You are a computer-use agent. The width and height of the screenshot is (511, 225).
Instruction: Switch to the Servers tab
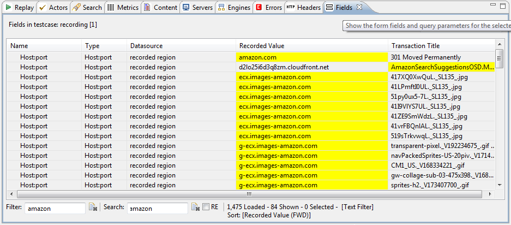click(x=198, y=8)
